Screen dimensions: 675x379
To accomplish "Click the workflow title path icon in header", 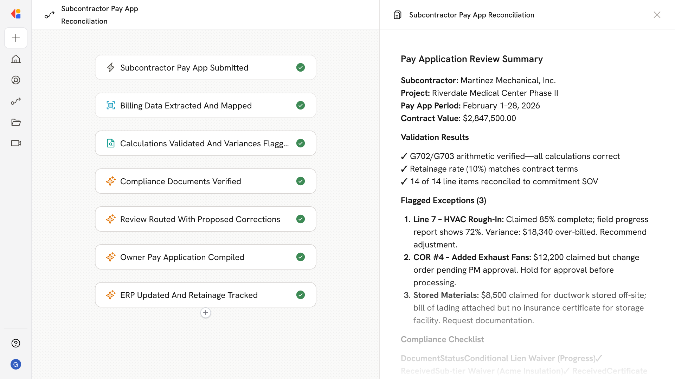I will (50, 15).
